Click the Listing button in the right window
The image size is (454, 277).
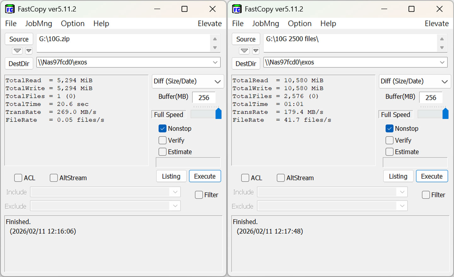tap(398, 176)
